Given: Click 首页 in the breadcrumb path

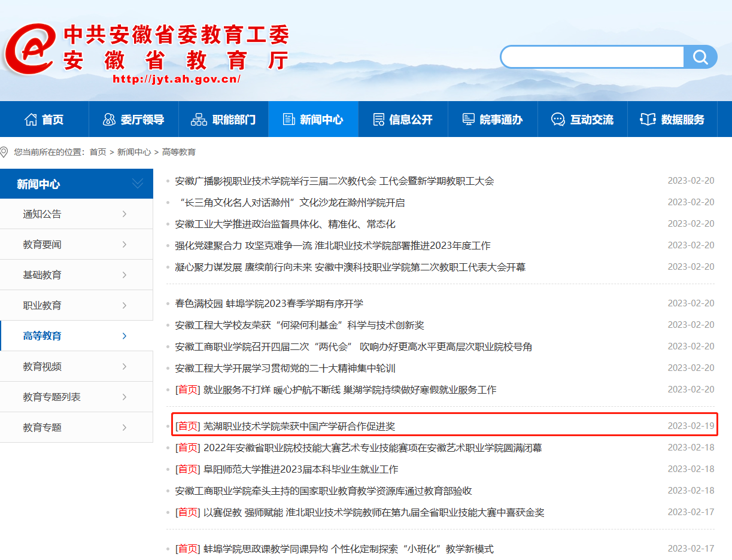Looking at the screenshot, I should coord(98,153).
